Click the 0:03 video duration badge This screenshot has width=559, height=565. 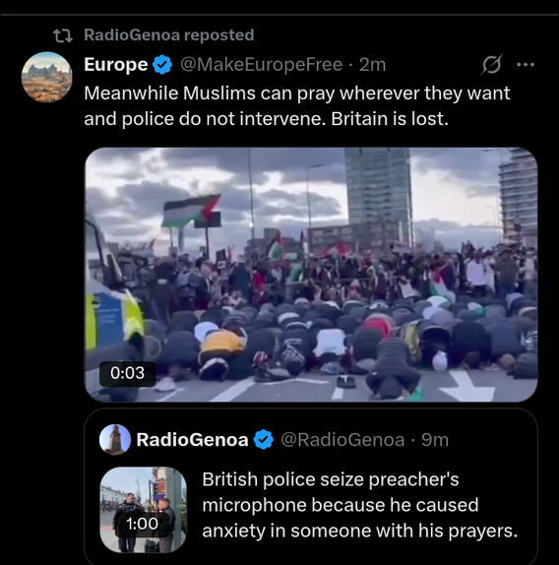click(128, 373)
